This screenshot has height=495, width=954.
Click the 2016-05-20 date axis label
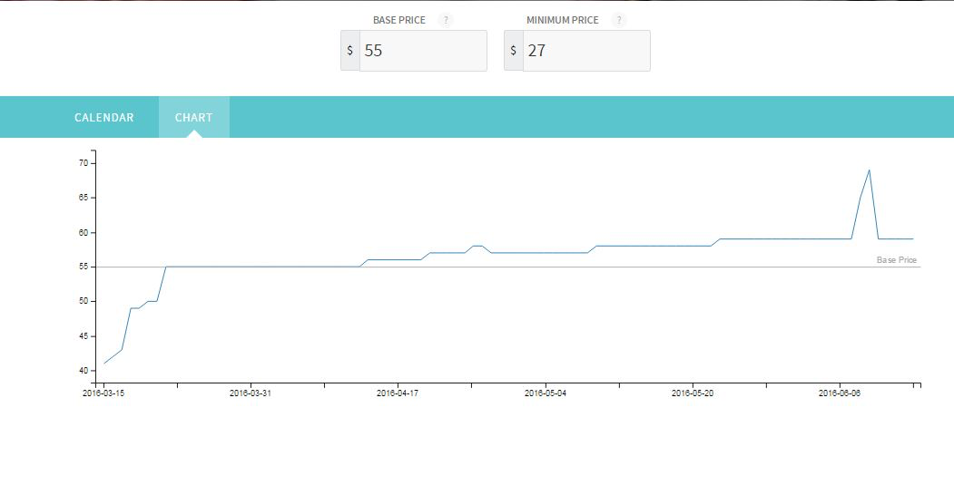pos(693,393)
